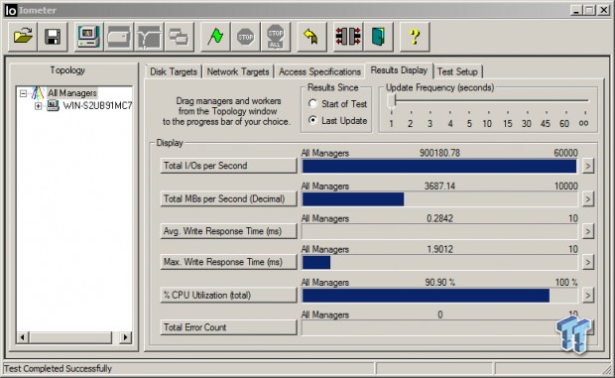Open arrow beside % CPU Utilization bar
Image resolution: width=615 pixels, height=378 pixels.
click(x=587, y=296)
